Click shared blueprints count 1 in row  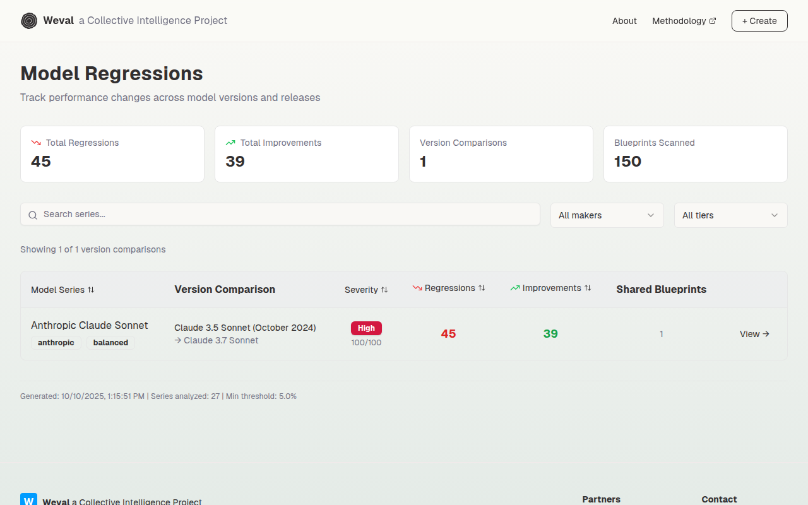662,334
